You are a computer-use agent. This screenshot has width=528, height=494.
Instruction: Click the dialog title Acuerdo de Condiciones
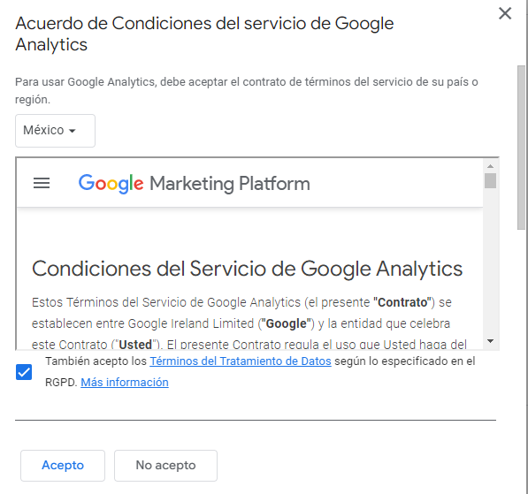tap(204, 34)
